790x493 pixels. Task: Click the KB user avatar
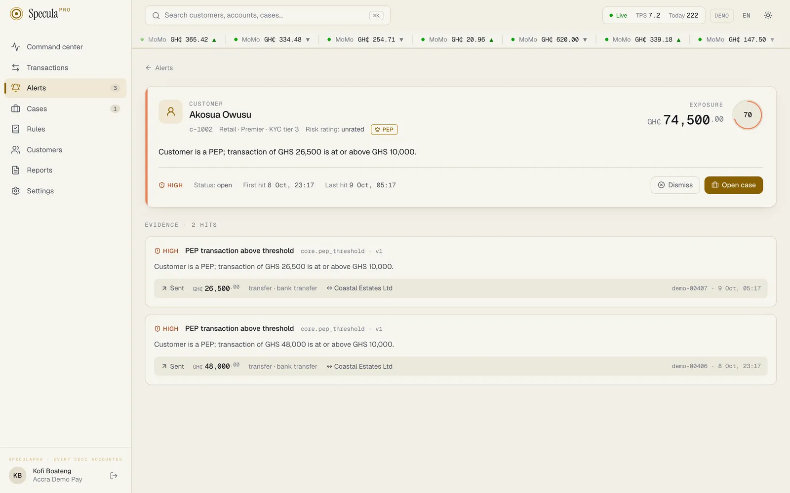point(18,476)
